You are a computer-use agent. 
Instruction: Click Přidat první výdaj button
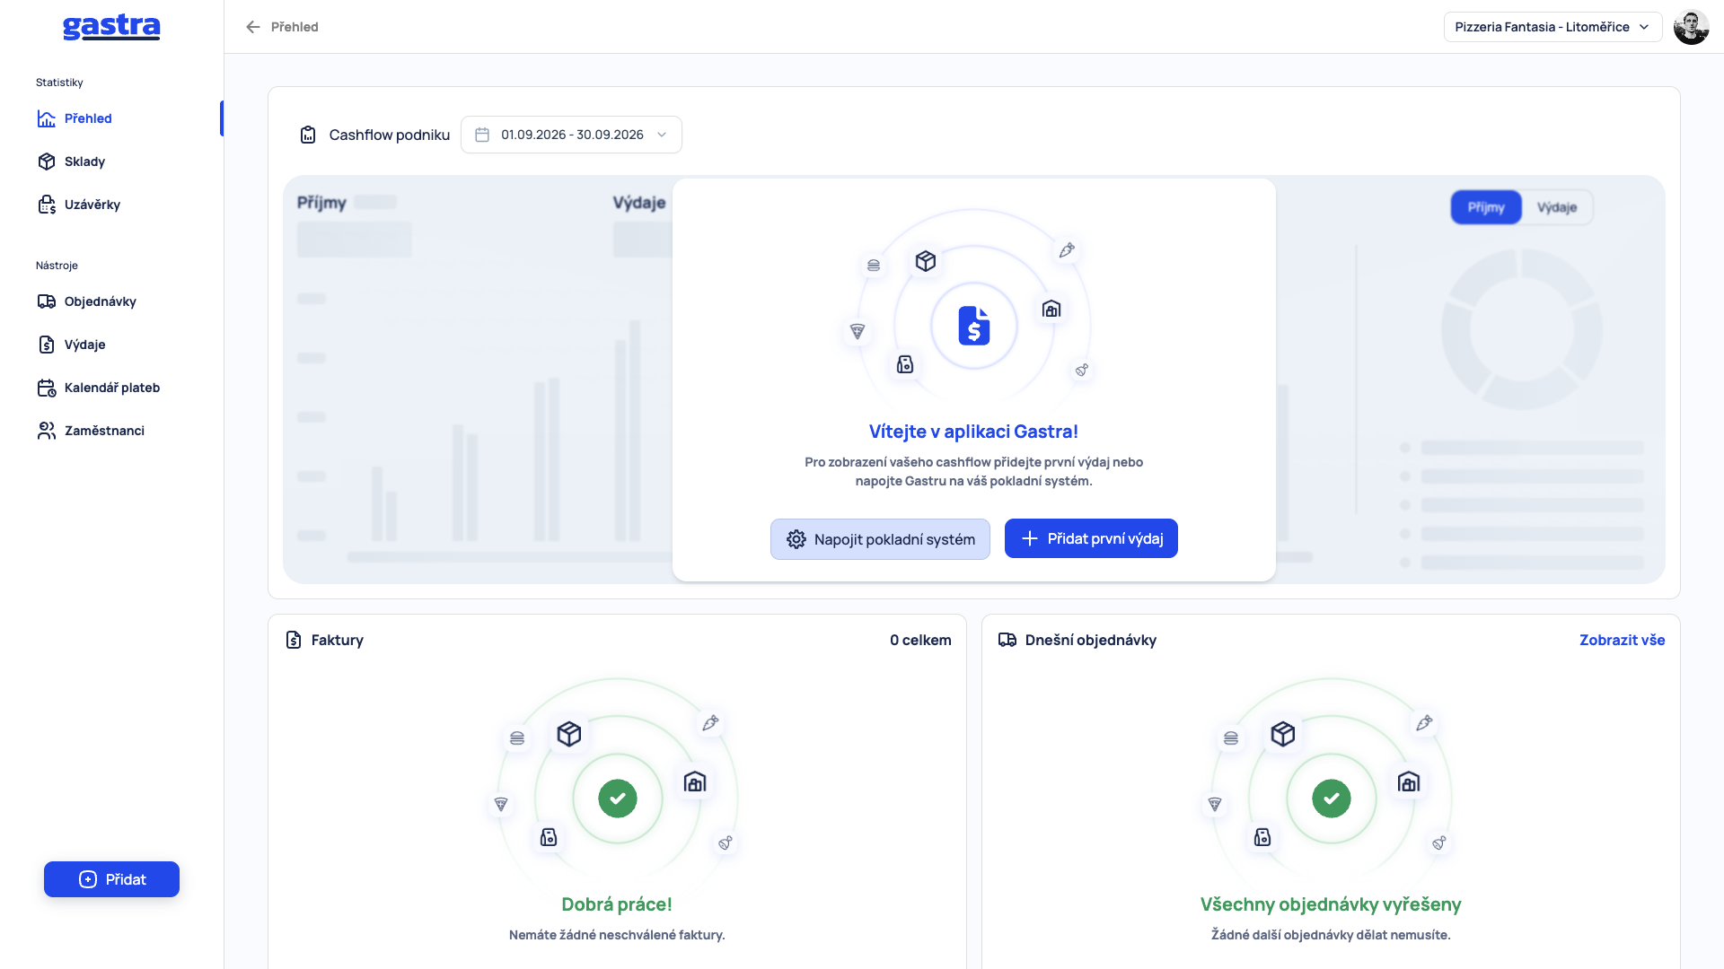(x=1091, y=538)
